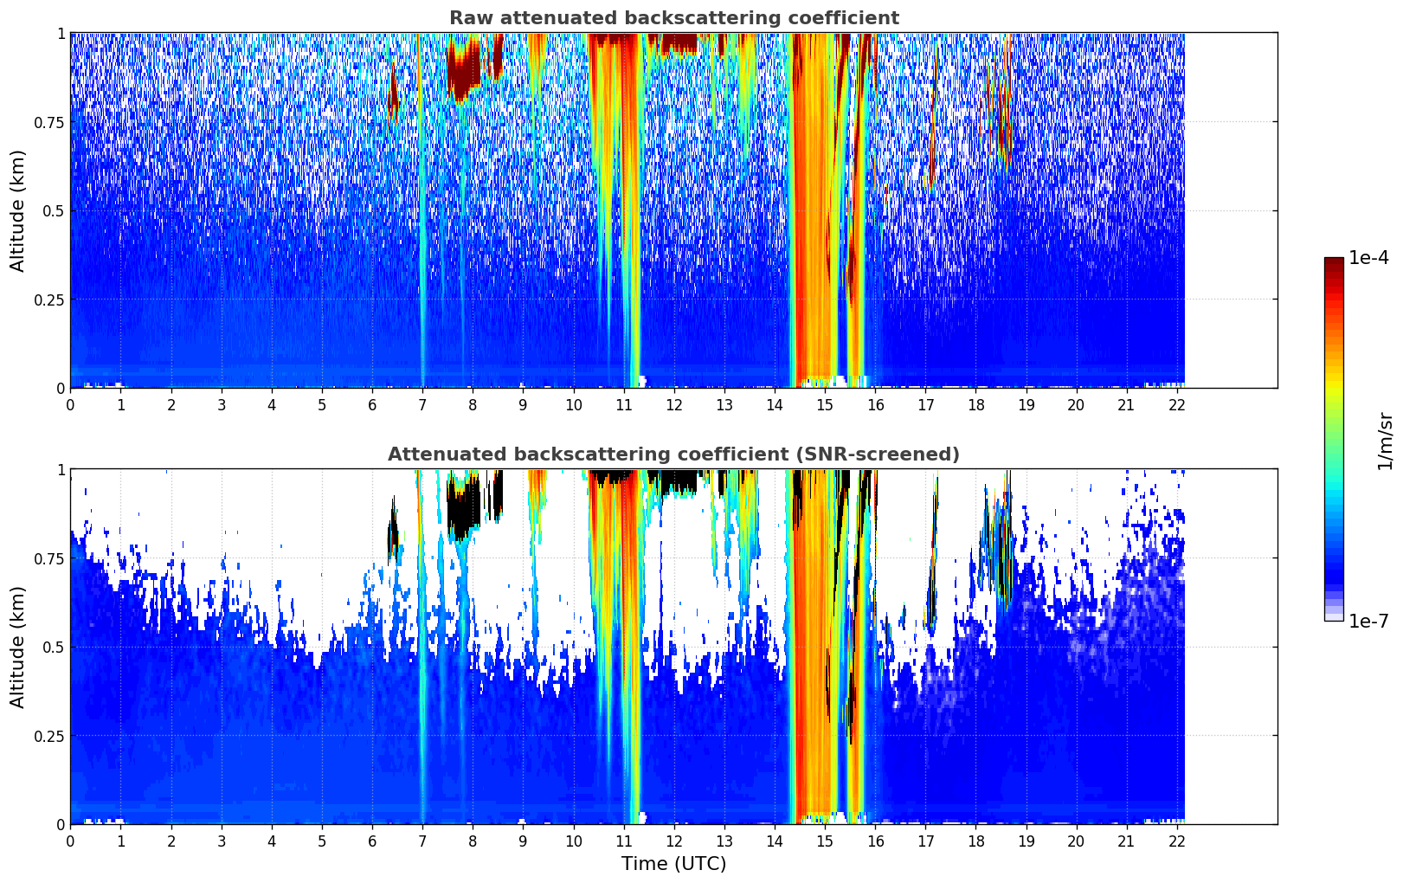The height and width of the screenshot is (883, 1403).
Task: Click the '1e-4' colorbar maximum label
Action: (x=1368, y=258)
